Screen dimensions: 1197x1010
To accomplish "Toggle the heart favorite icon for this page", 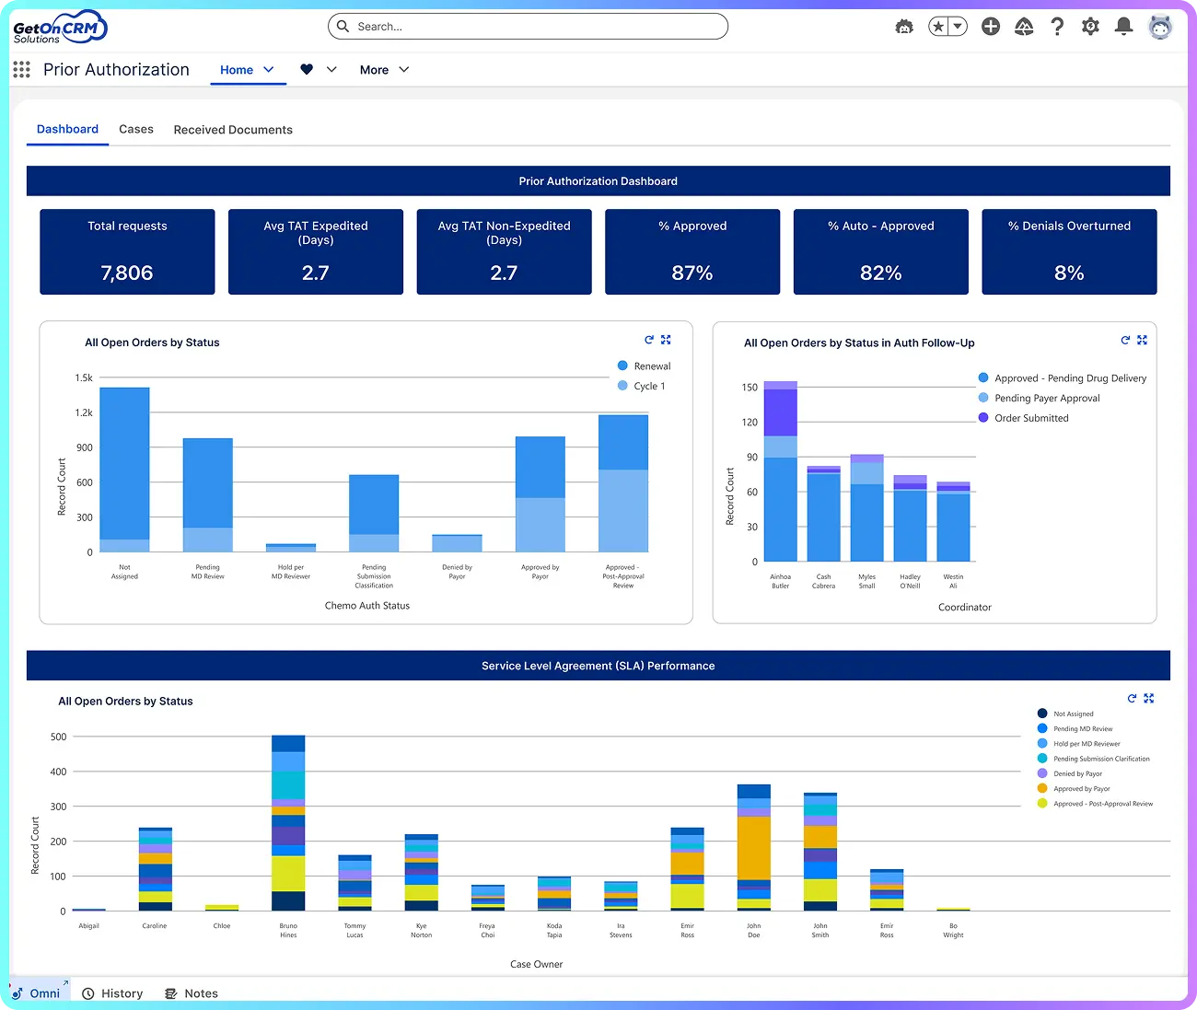I will [306, 69].
